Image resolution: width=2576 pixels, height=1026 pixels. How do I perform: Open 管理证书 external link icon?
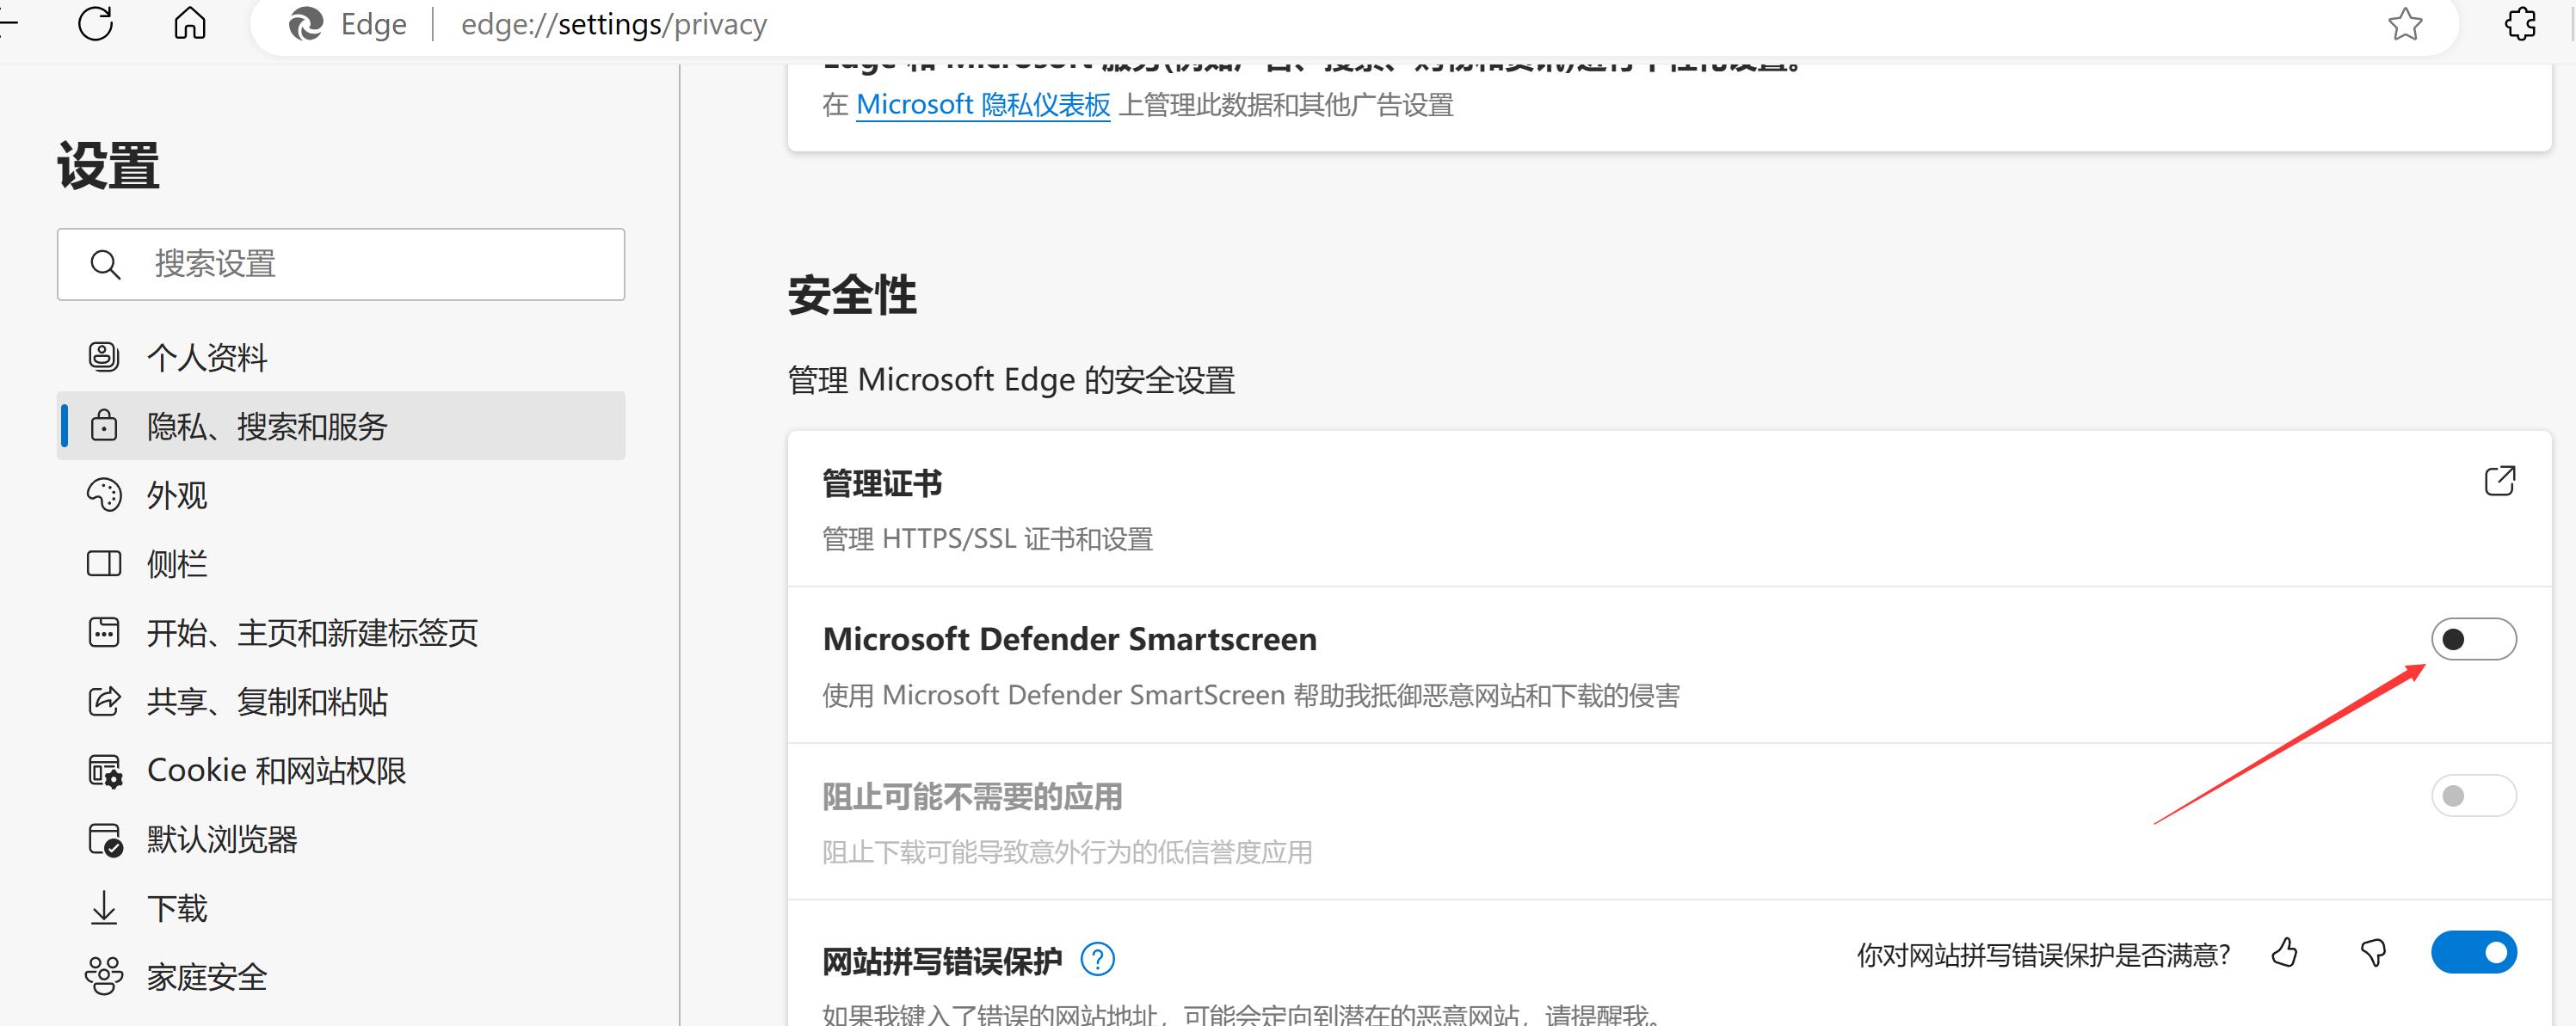pos(2500,481)
